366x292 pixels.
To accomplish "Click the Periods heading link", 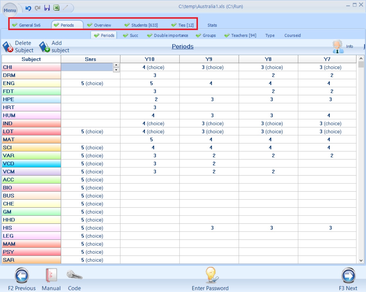I will click(x=182, y=46).
